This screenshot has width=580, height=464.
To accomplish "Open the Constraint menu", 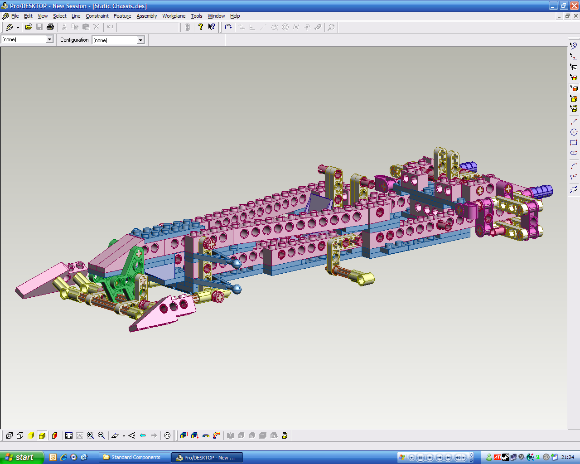I will coord(97,16).
